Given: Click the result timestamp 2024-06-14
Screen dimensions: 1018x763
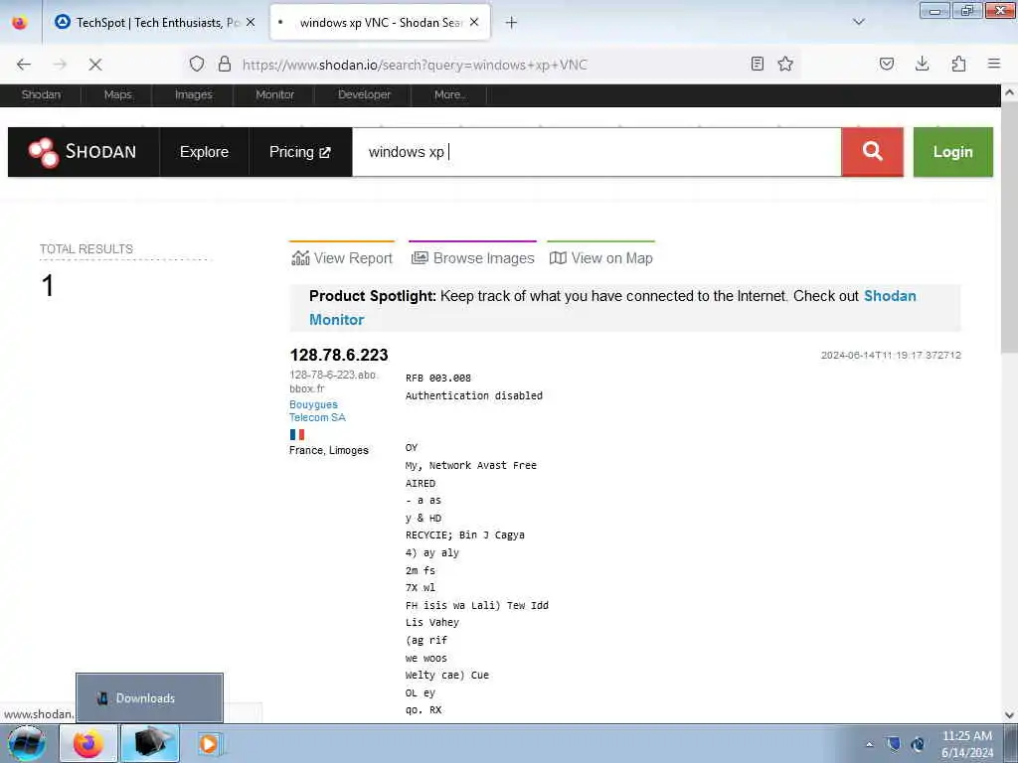Looking at the screenshot, I should coord(891,355).
